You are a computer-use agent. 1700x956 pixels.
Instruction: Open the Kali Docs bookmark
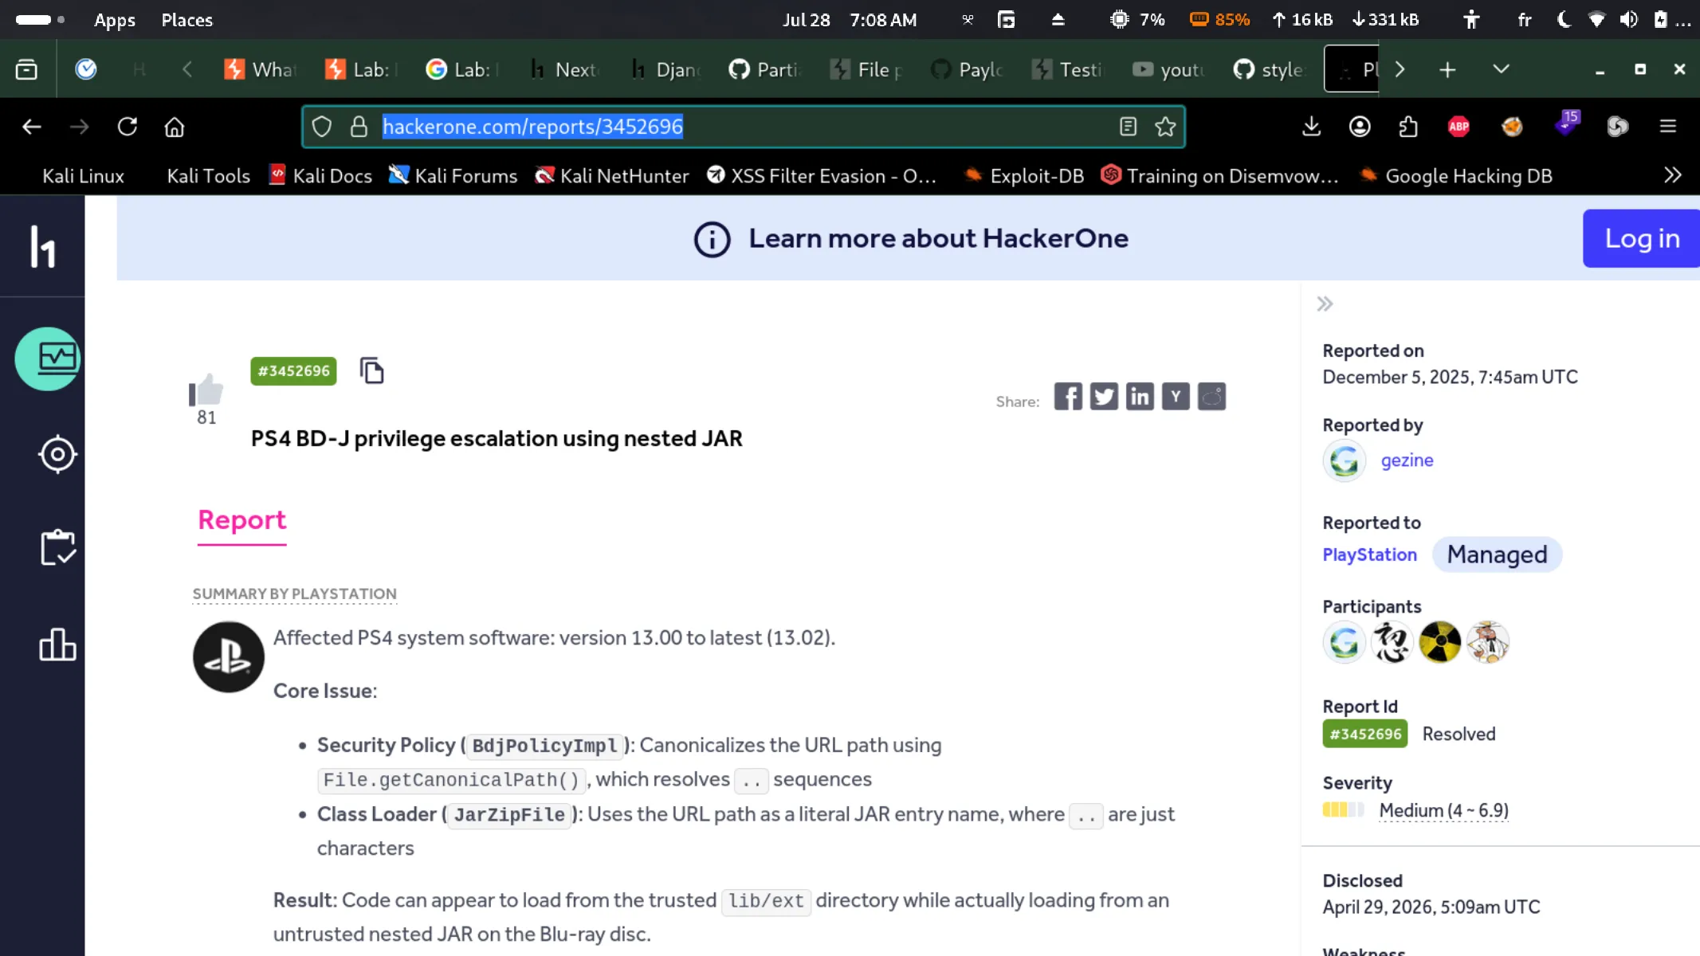tap(321, 175)
